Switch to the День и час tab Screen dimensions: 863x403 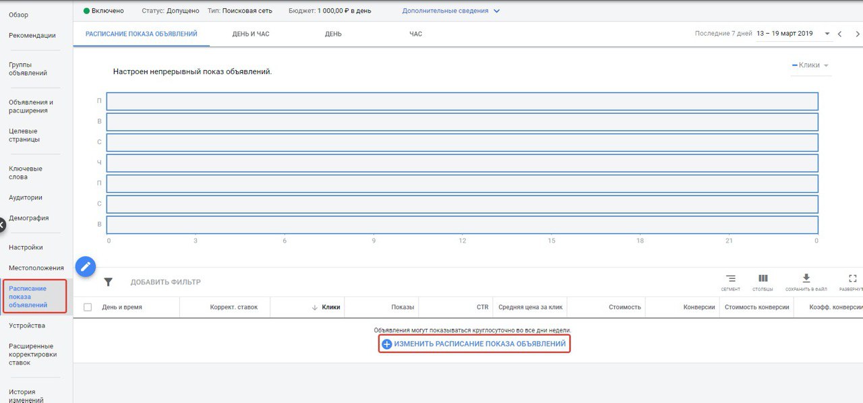point(251,34)
